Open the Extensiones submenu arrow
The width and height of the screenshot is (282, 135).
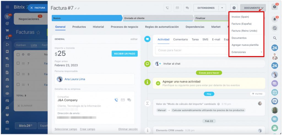point(261,52)
